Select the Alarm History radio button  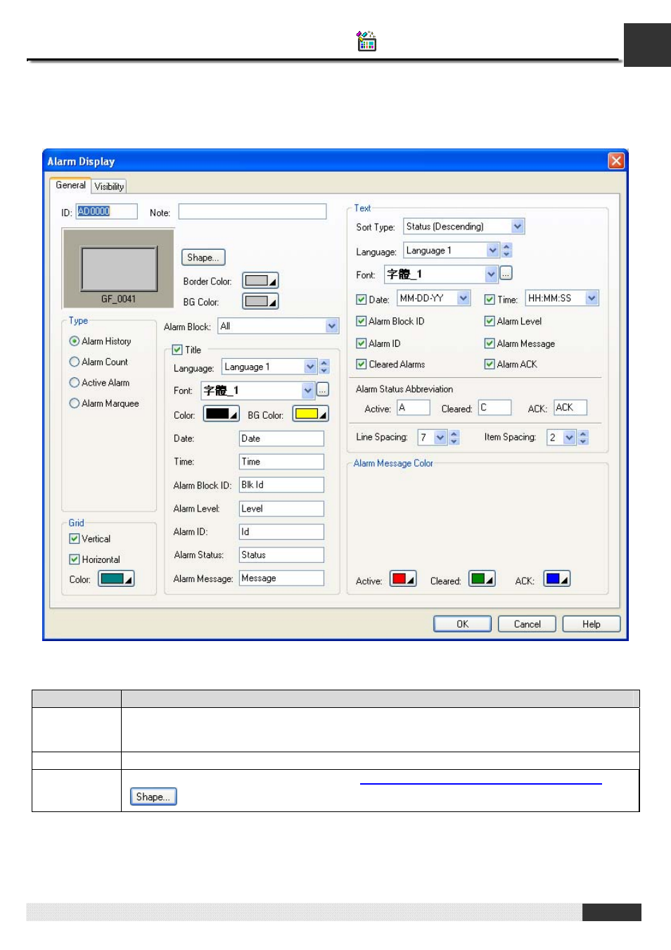75,341
